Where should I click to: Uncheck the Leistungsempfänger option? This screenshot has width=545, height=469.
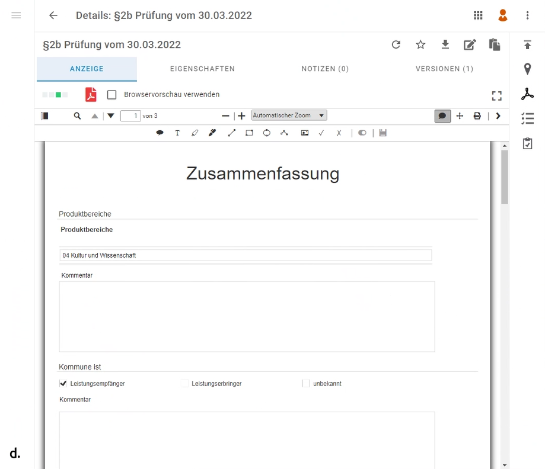point(63,383)
